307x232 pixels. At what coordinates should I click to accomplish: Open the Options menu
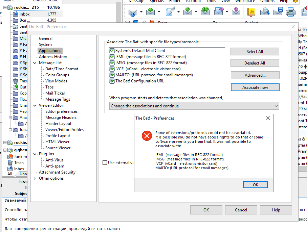coord(267,1)
